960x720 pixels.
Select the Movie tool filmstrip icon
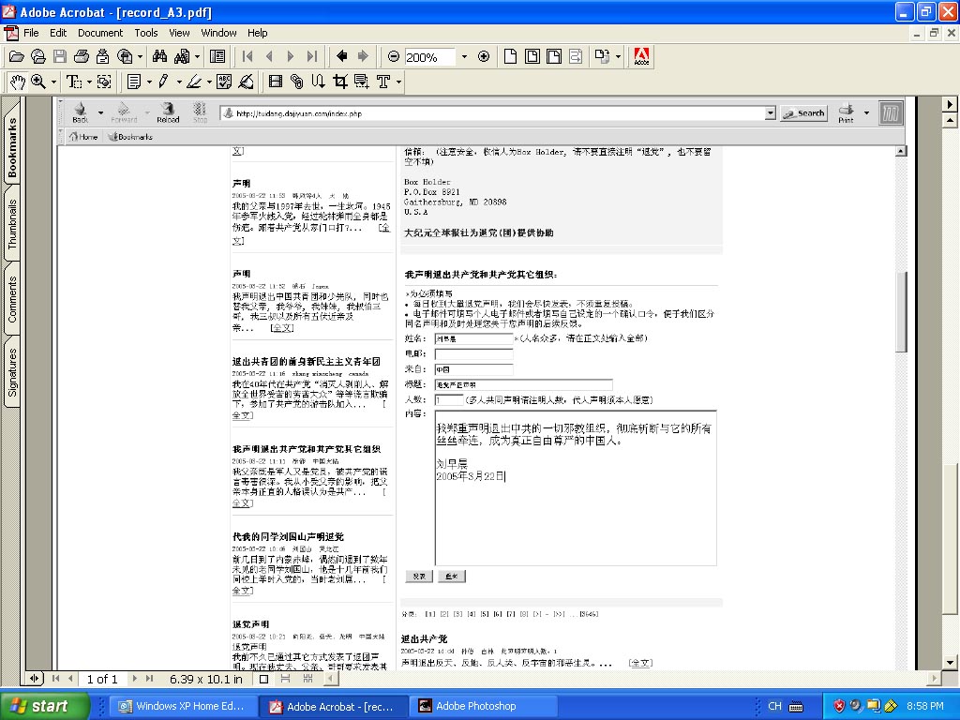coord(276,82)
